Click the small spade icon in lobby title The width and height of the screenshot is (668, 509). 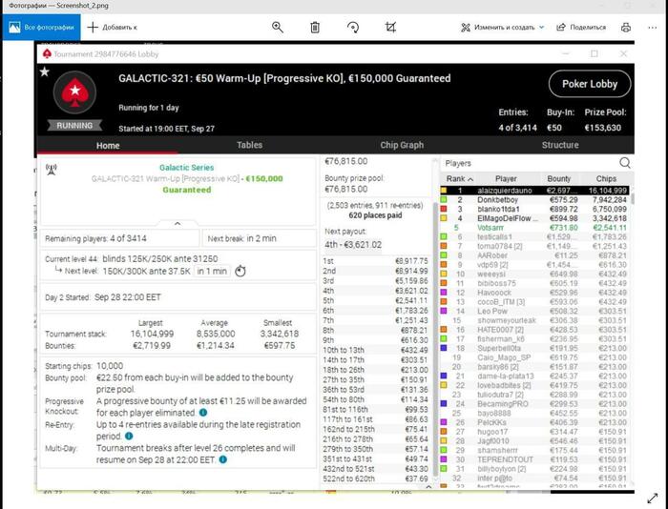tap(47, 53)
